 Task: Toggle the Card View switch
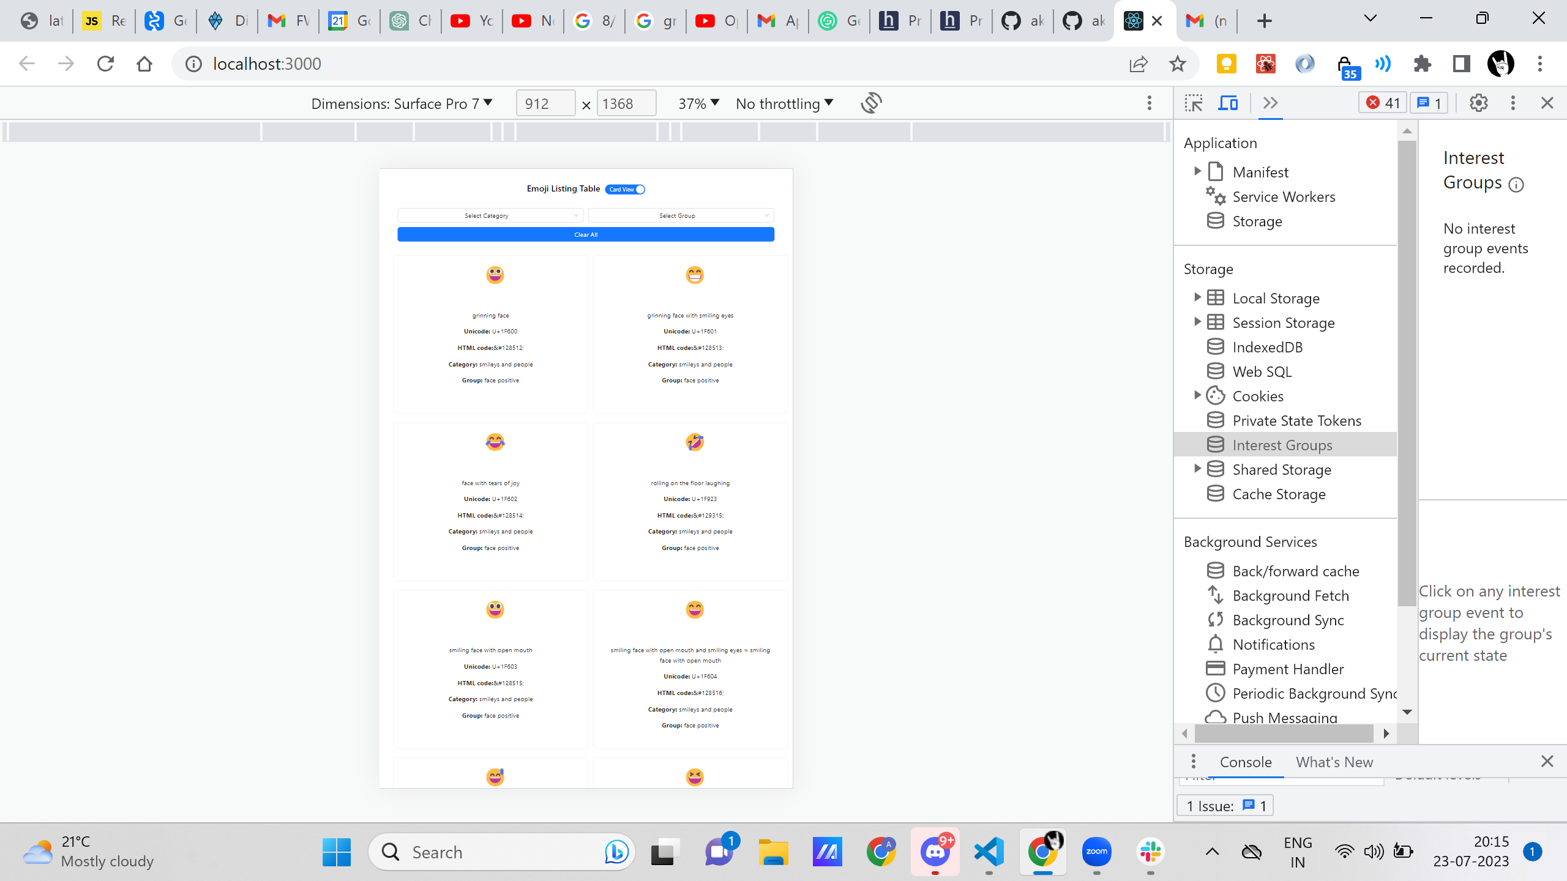coord(625,189)
